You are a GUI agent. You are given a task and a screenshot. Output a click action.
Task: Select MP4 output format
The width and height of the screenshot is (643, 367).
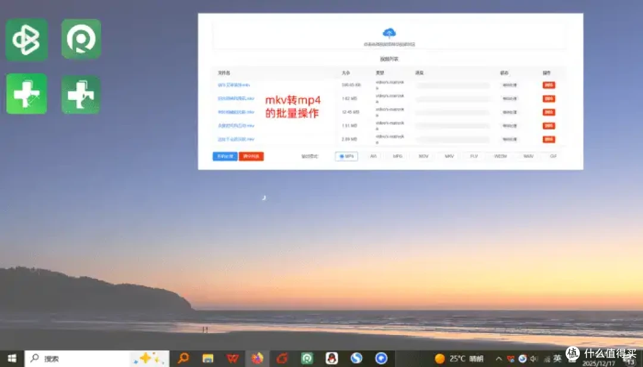point(347,156)
